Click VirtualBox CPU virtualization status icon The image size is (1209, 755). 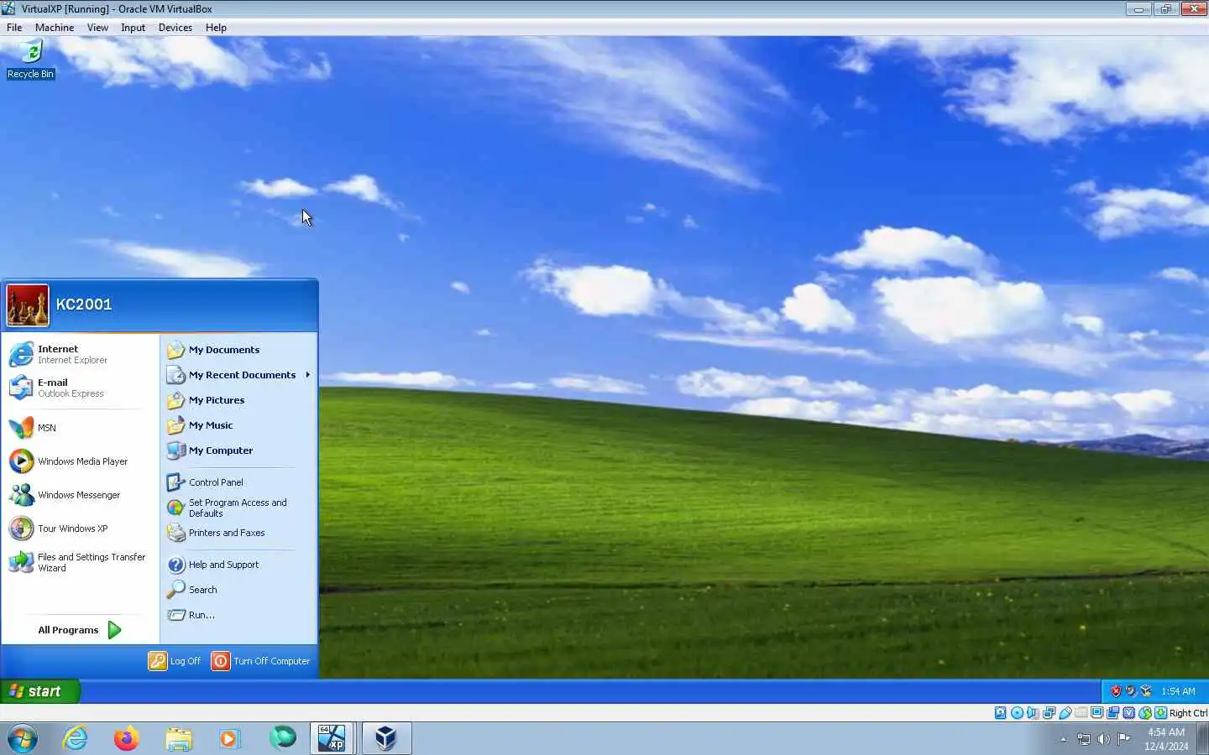click(x=1128, y=713)
